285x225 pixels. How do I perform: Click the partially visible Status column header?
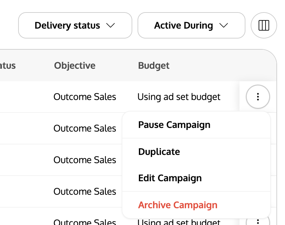pos(8,65)
